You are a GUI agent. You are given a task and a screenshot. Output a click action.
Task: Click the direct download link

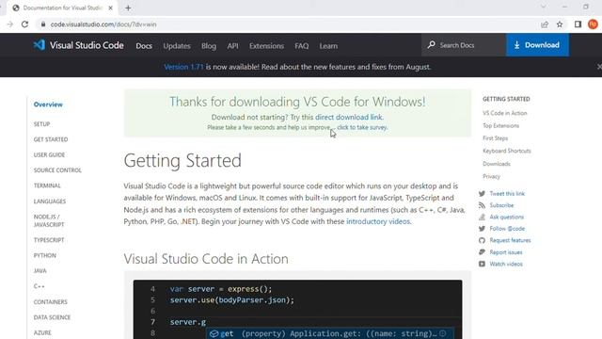pos(349,117)
